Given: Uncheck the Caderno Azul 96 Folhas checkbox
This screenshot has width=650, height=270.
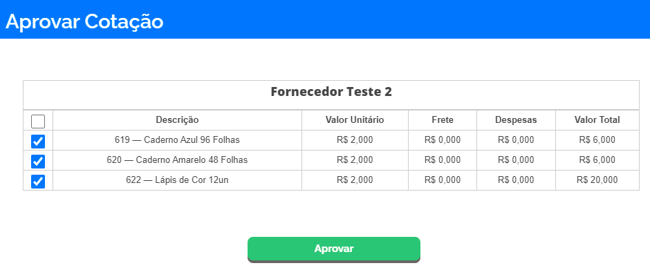Looking at the screenshot, I should [x=38, y=142].
